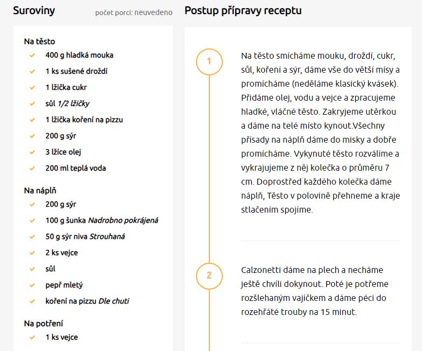Select the Na náplň section title
Viewport: 422px width, 351px height.
click(x=40, y=191)
